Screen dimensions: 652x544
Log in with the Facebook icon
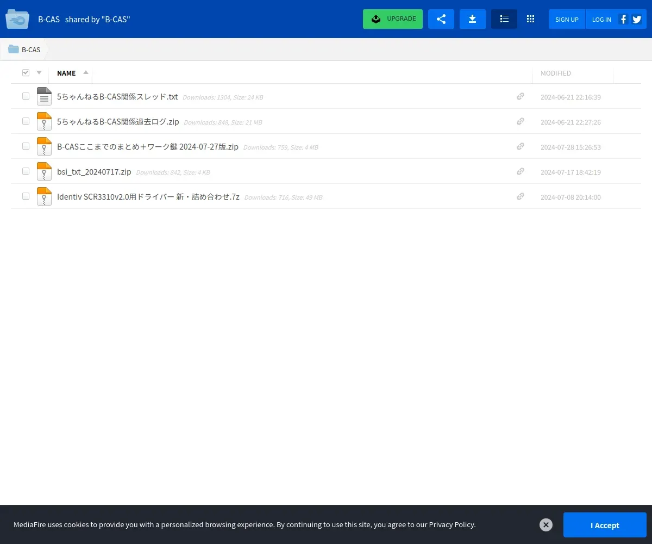(624, 19)
